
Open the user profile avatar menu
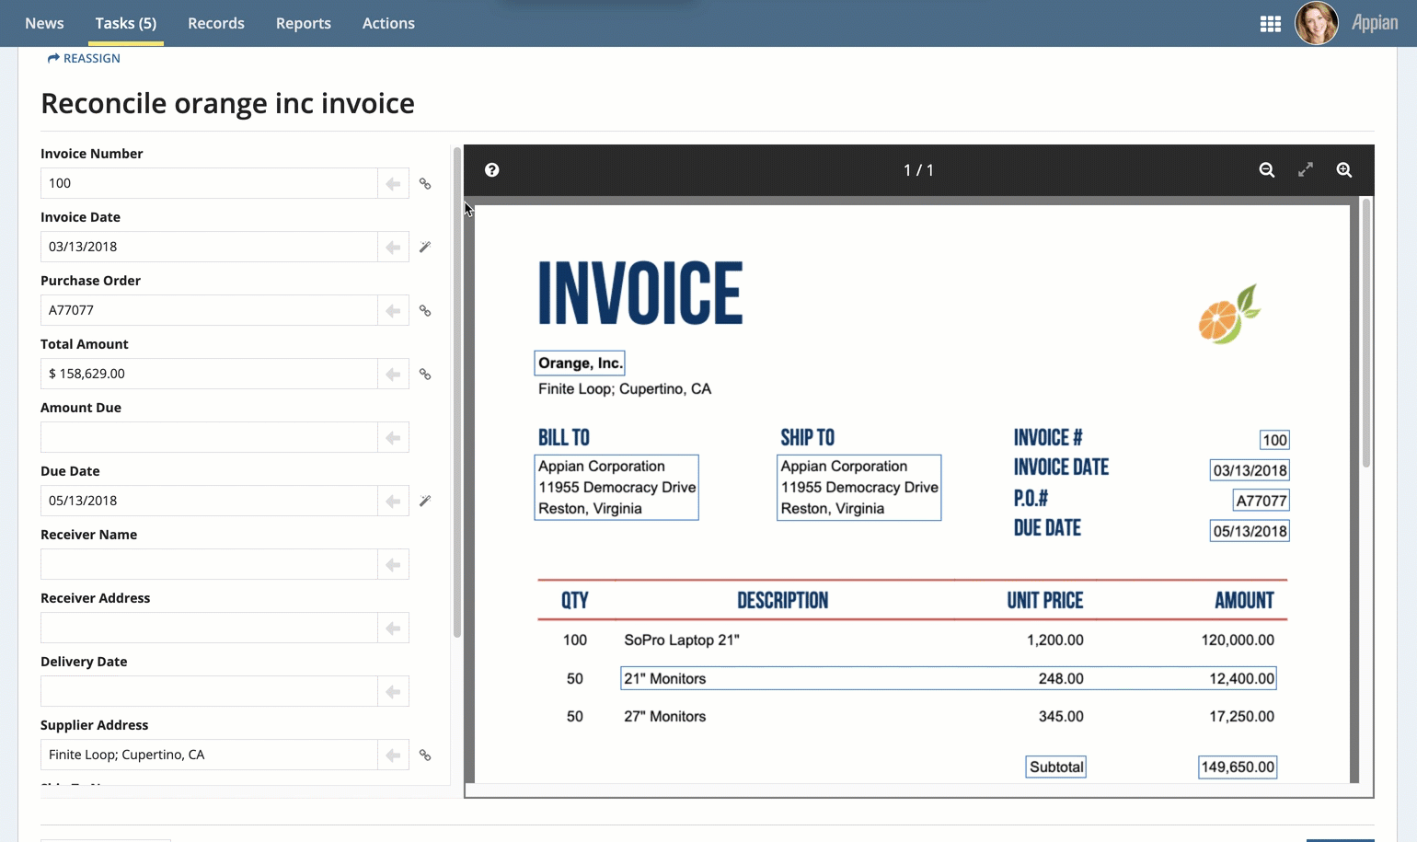[1317, 23]
